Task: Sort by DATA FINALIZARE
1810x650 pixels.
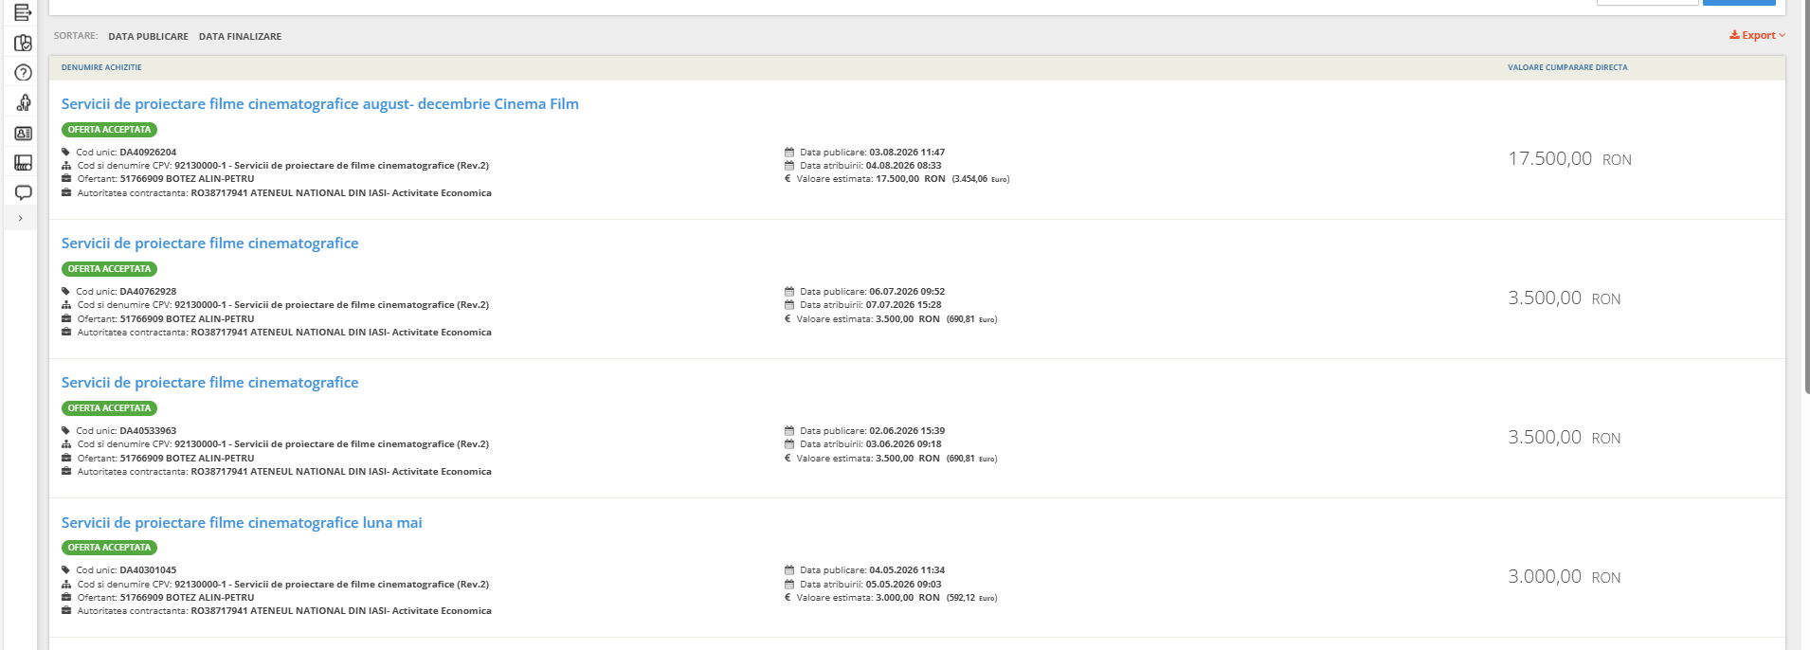Action: (x=240, y=37)
